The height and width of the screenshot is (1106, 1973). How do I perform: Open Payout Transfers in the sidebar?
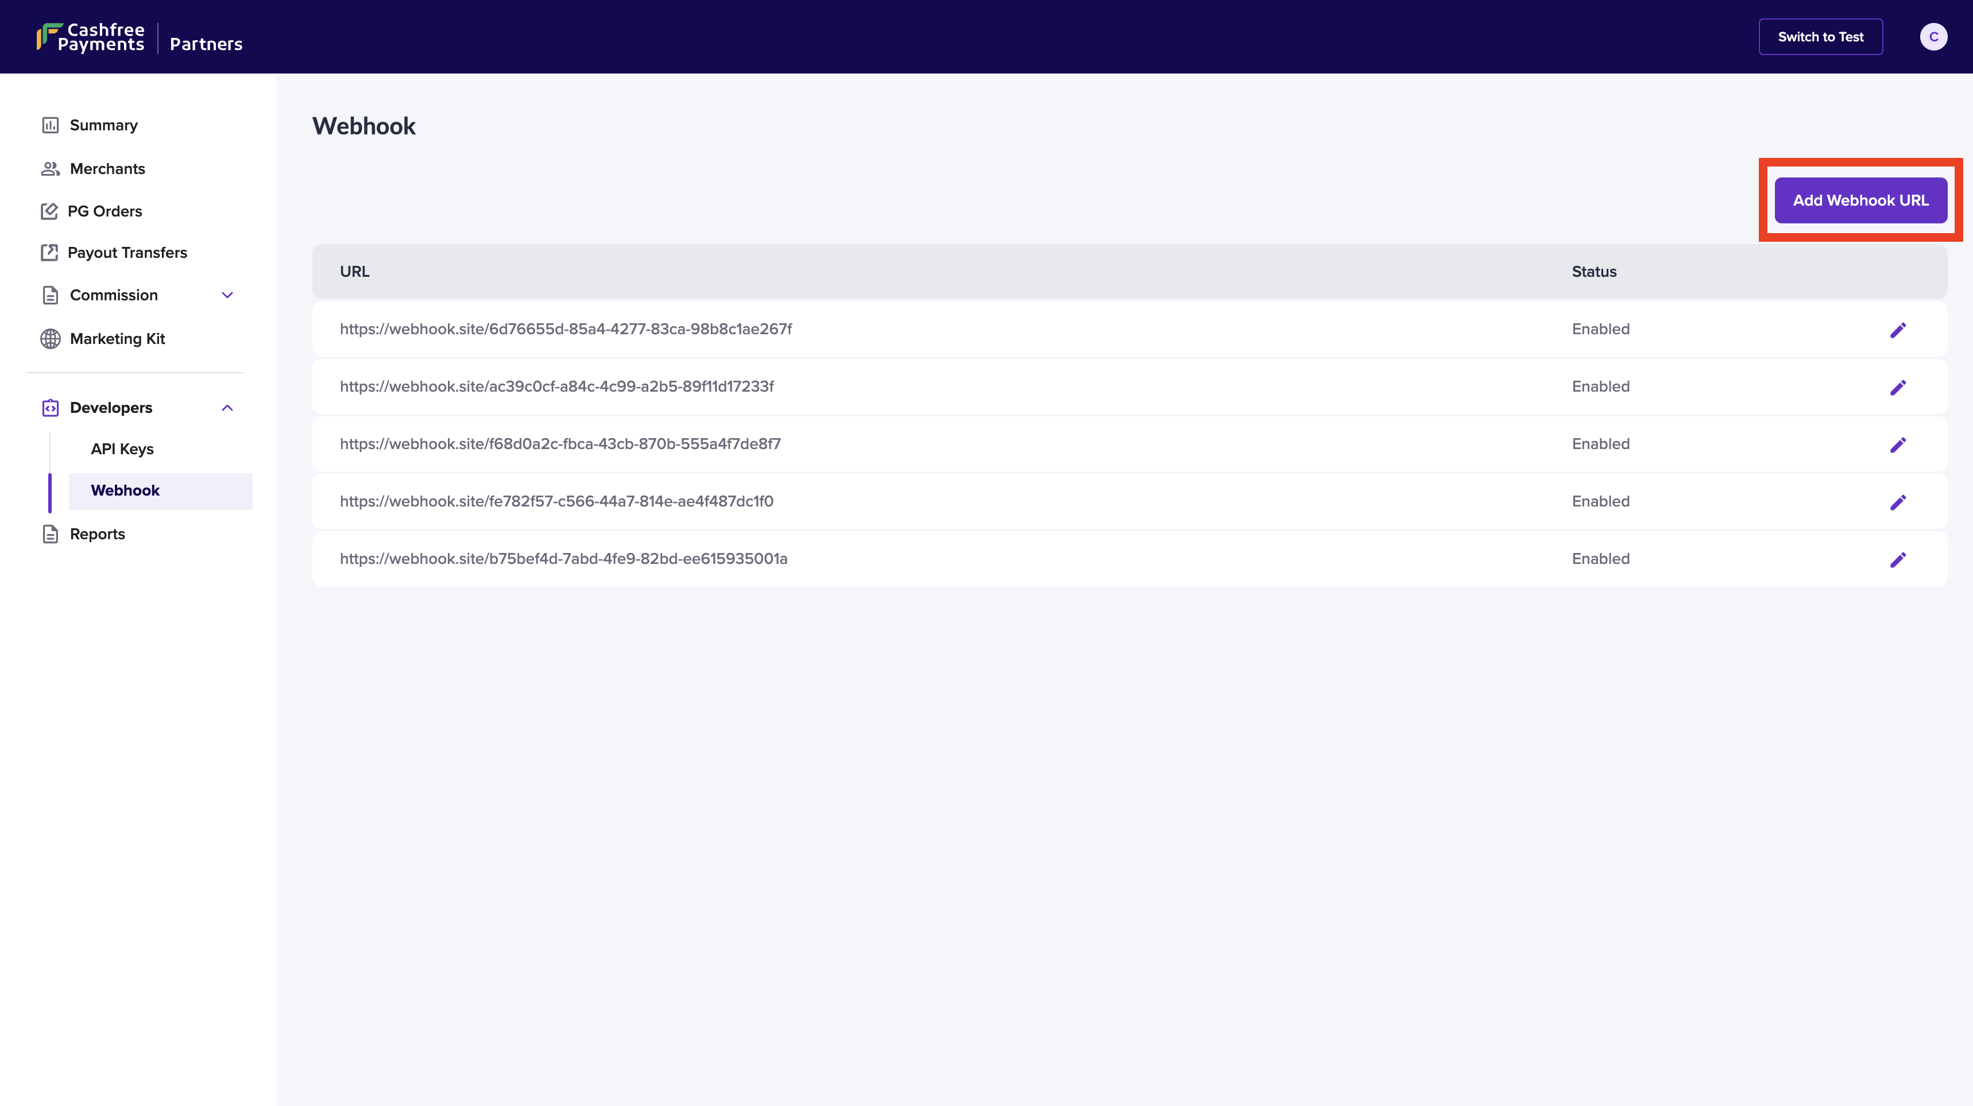(127, 253)
